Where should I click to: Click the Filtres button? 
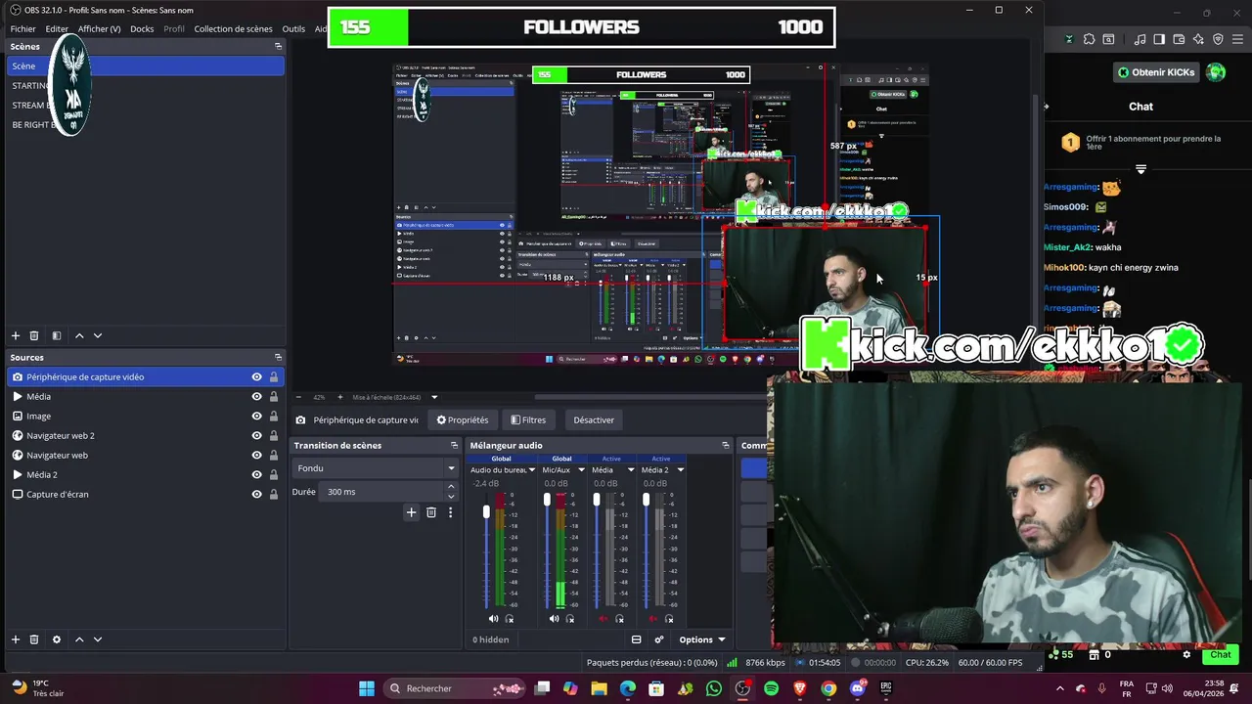click(528, 420)
